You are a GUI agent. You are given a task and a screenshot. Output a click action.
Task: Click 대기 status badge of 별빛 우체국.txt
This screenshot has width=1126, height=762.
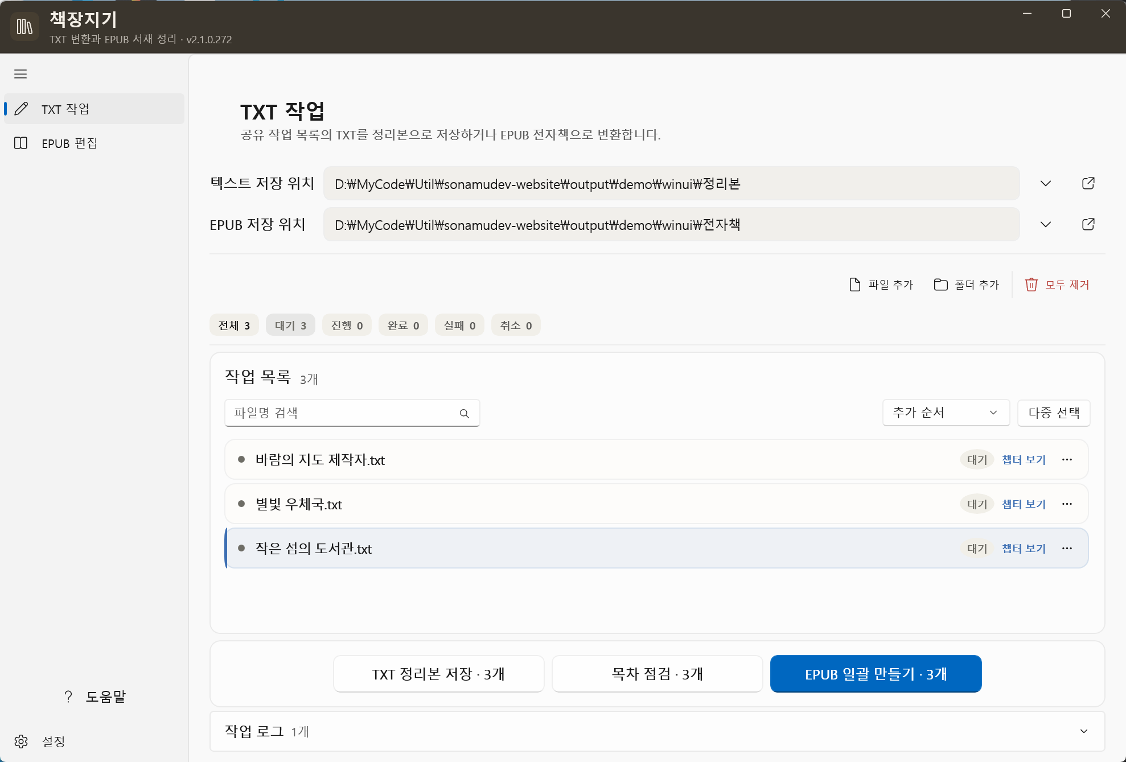tap(977, 504)
